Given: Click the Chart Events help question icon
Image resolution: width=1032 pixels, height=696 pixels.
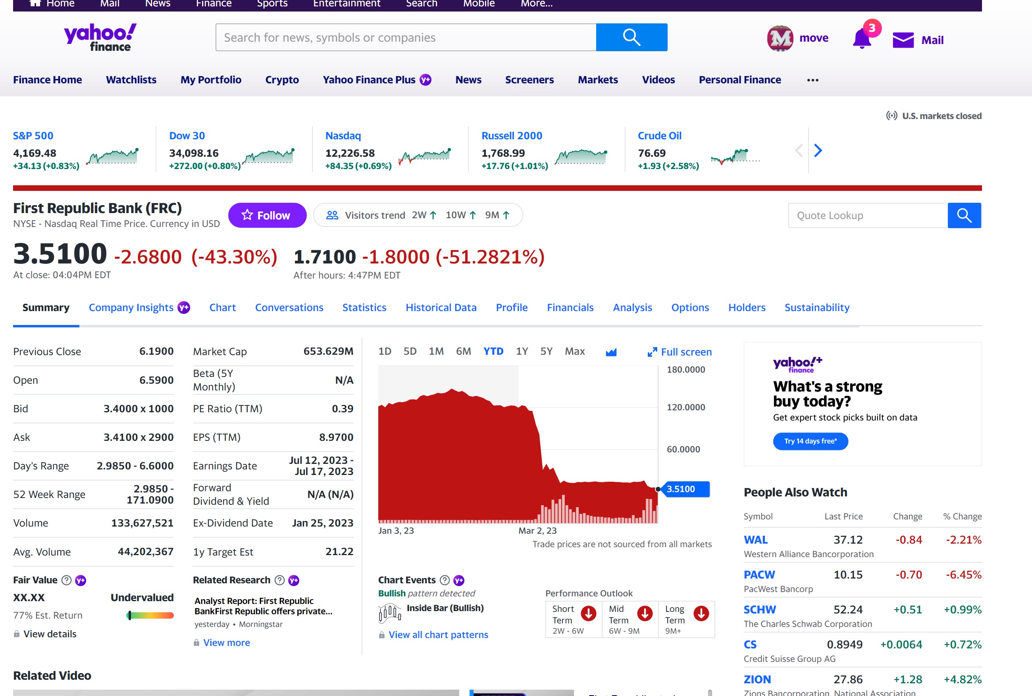Looking at the screenshot, I should [444, 580].
